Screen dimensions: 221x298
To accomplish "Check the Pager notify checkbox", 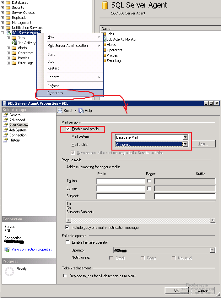I will coord(143,258).
